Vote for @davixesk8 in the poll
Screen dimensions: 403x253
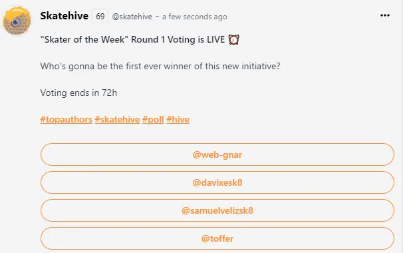217,182
